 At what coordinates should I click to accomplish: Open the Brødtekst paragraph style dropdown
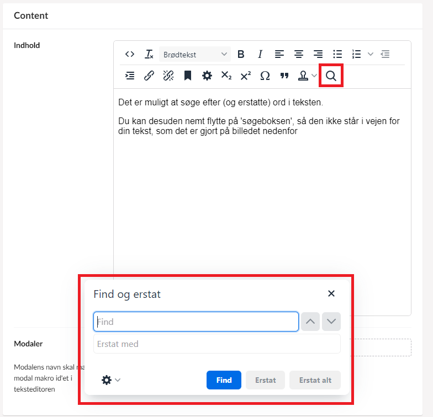pos(196,54)
